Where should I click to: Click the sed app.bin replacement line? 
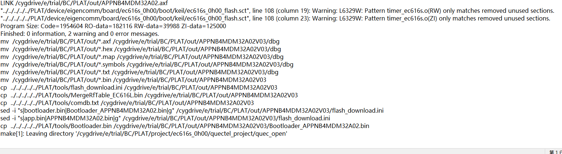[x=165, y=118]
